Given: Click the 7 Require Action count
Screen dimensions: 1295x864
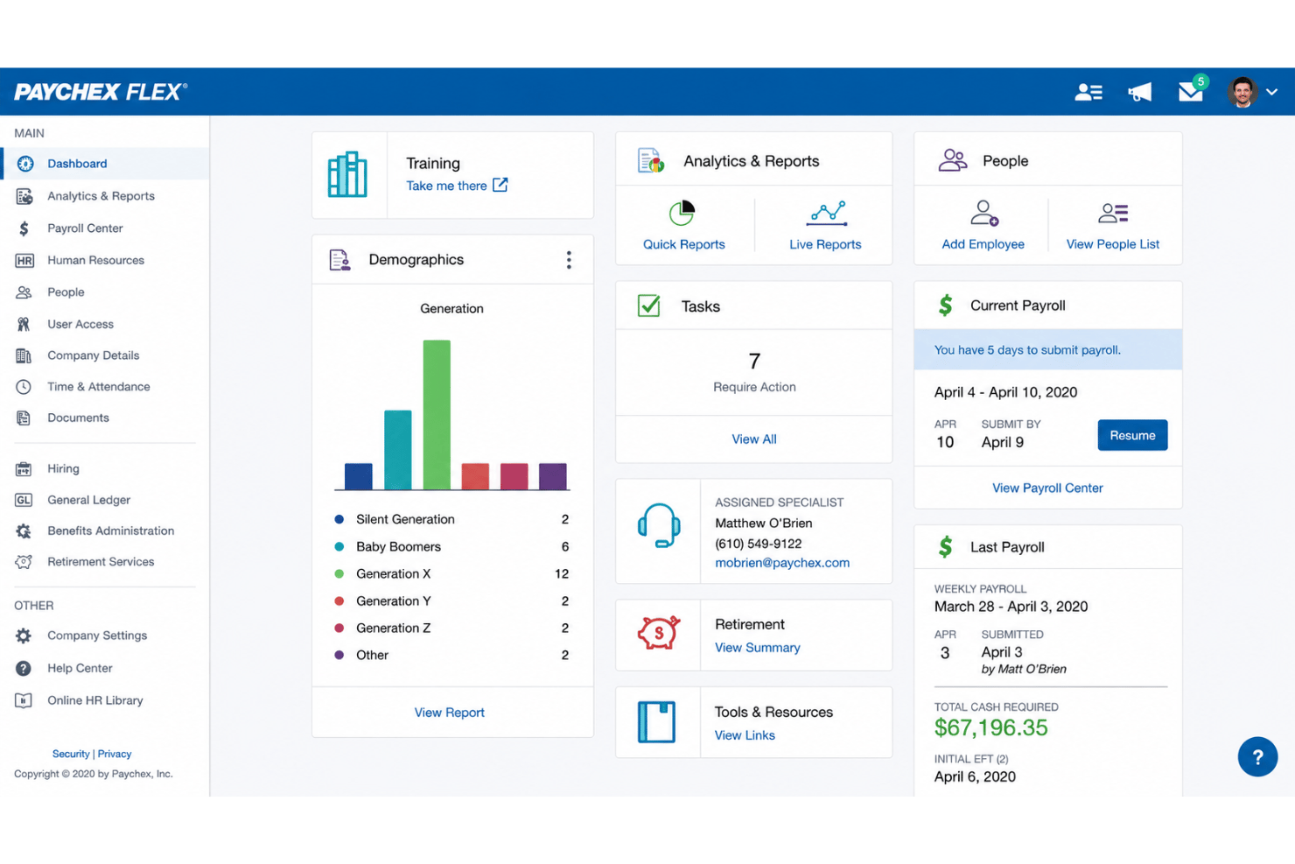Looking at the screenshot, I should click(x=754, y=361).
